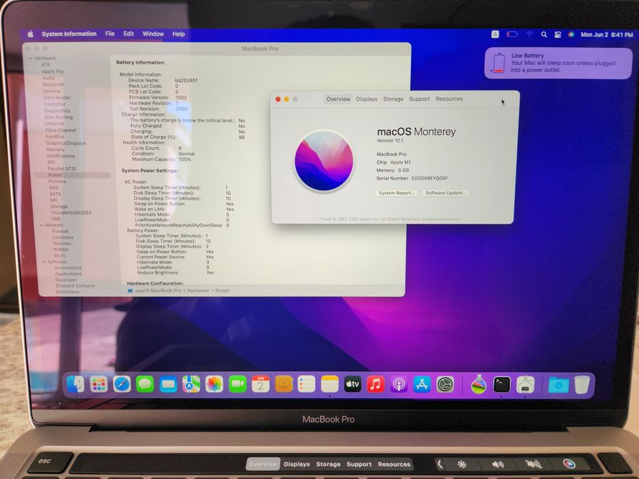The height and width of the screenshot is (479, 639).
Task: Open Calendar icon showing Jun 2
Action: click(x=260, y=384)
